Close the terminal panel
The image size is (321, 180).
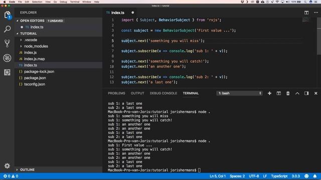pyautogui.click(x=315, y=93)
